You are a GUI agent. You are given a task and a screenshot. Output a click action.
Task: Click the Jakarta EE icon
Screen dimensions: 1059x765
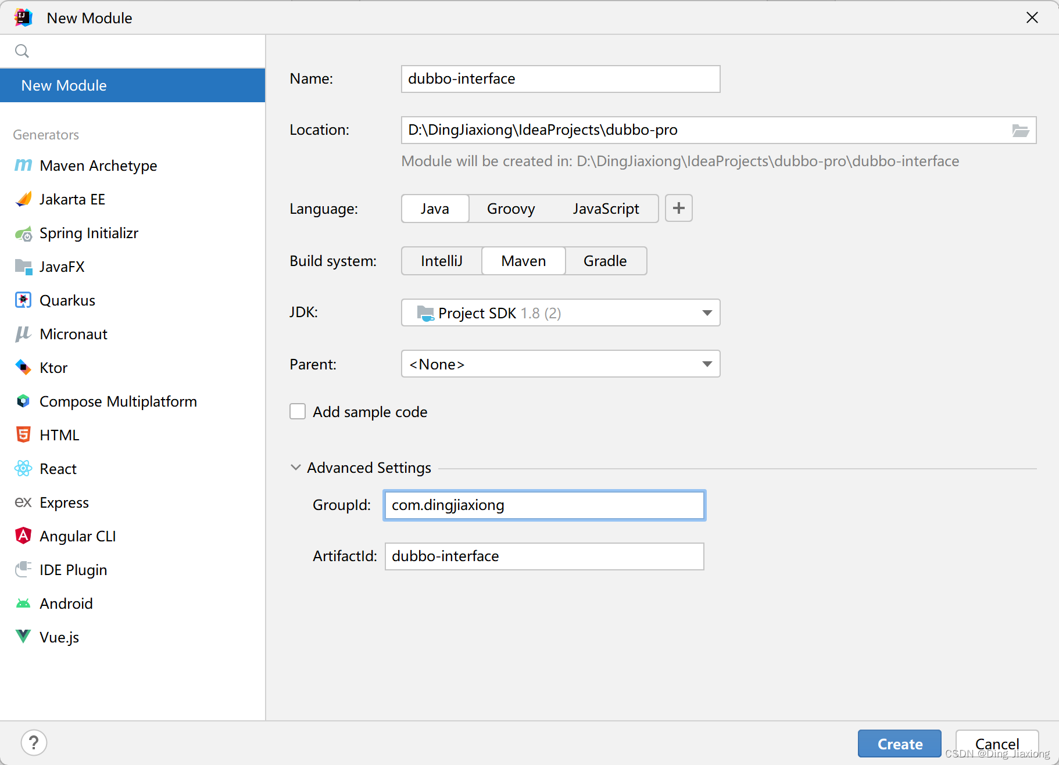(23, 199)
